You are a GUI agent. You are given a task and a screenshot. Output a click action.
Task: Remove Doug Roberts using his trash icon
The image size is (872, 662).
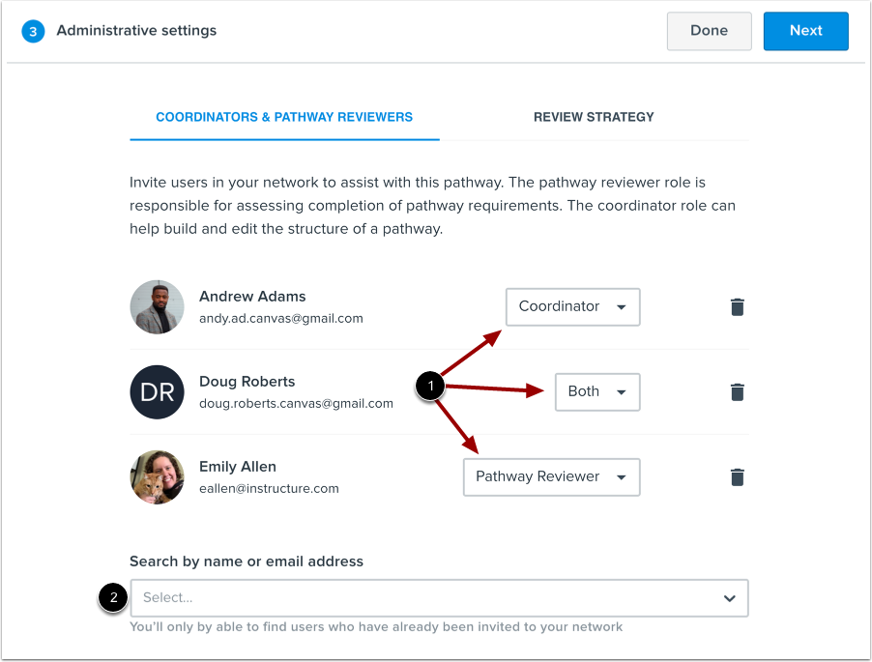[x=738, y=391]
